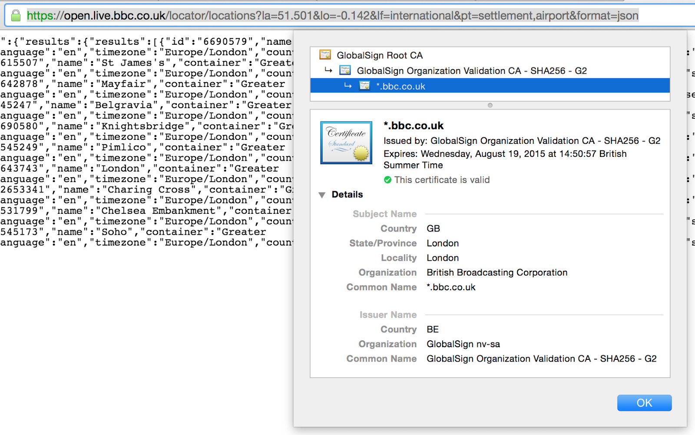
Task: Click the split divider handle dot
Action: [490, 105]
